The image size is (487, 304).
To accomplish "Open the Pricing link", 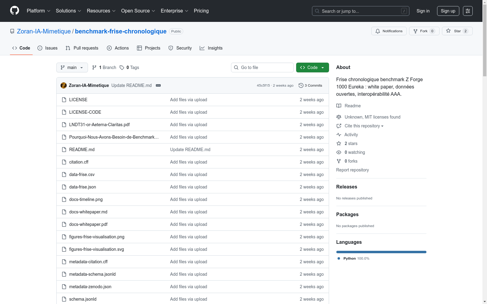I will tap(201, 11).
